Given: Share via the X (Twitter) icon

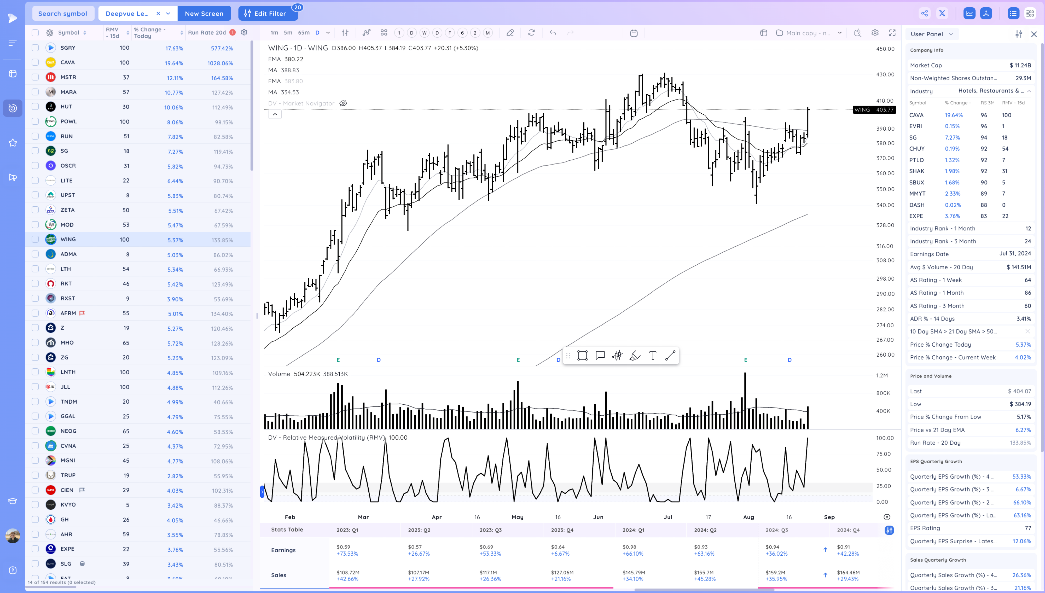Looking at the screenshot, I should pyautogui.click(x=942, y=13).
